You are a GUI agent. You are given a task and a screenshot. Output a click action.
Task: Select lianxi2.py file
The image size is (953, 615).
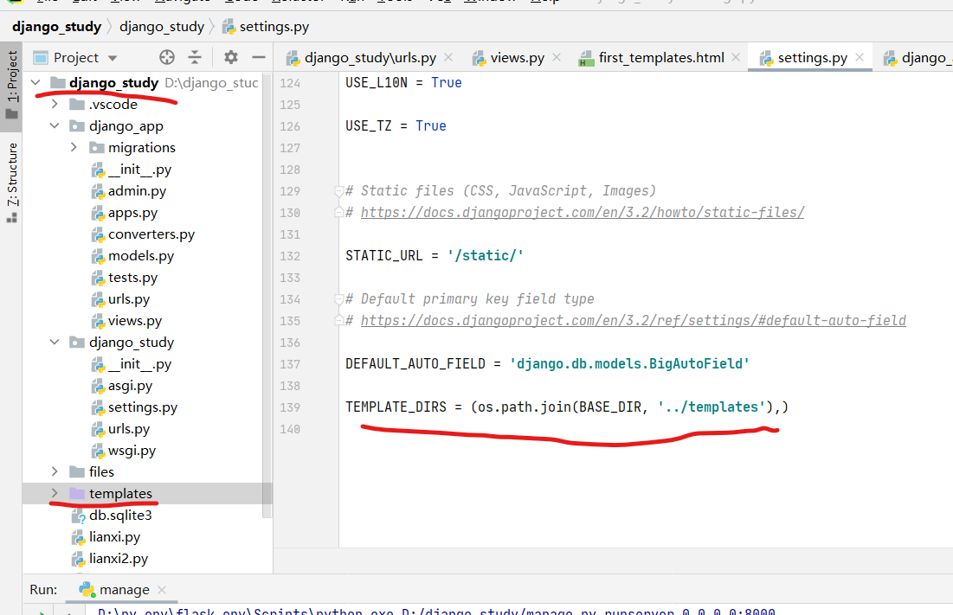[119, 559]
